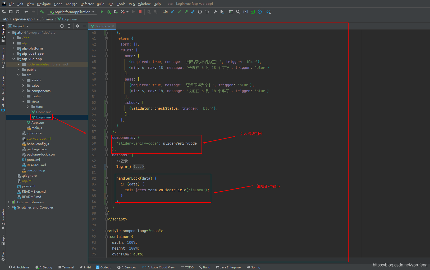Open the File menu
This screenshot has height=270, width=430.
tap(12, 4)
